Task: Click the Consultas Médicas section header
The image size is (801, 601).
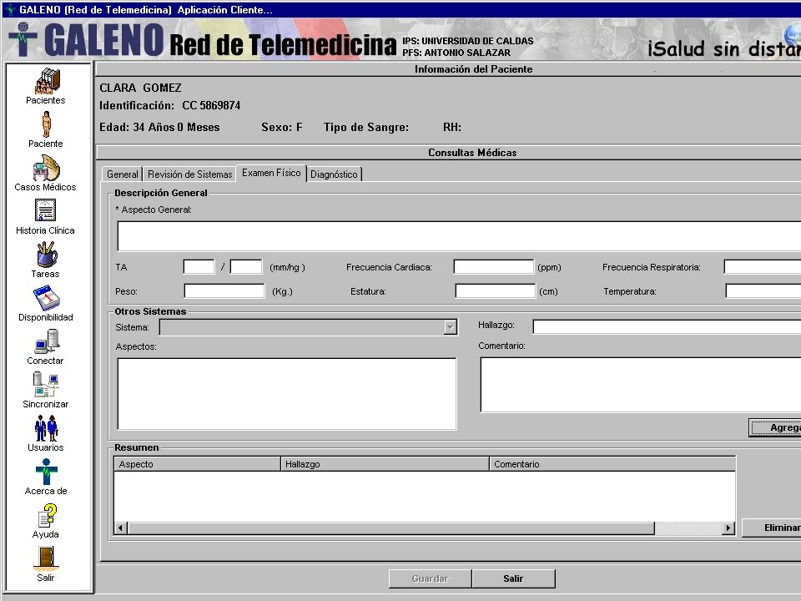Action: pos(472,152)
